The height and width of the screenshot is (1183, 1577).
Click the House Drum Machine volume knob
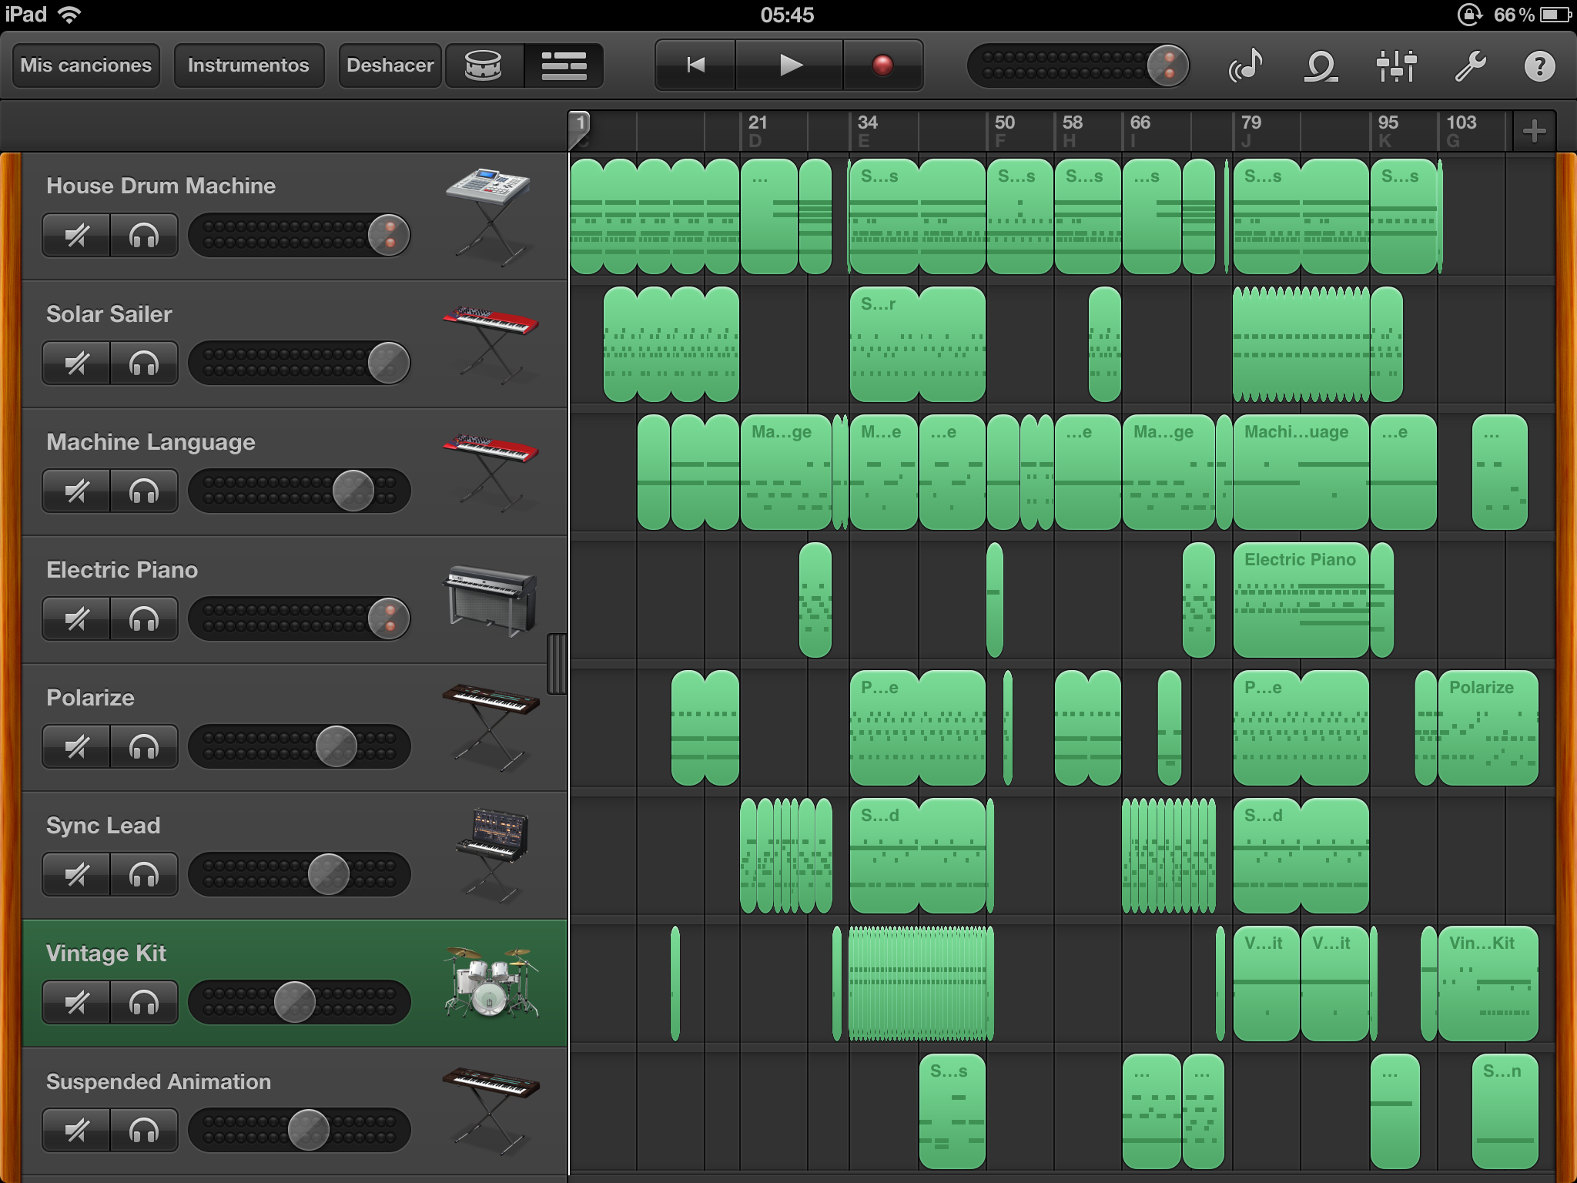click(x=389, y=235)
